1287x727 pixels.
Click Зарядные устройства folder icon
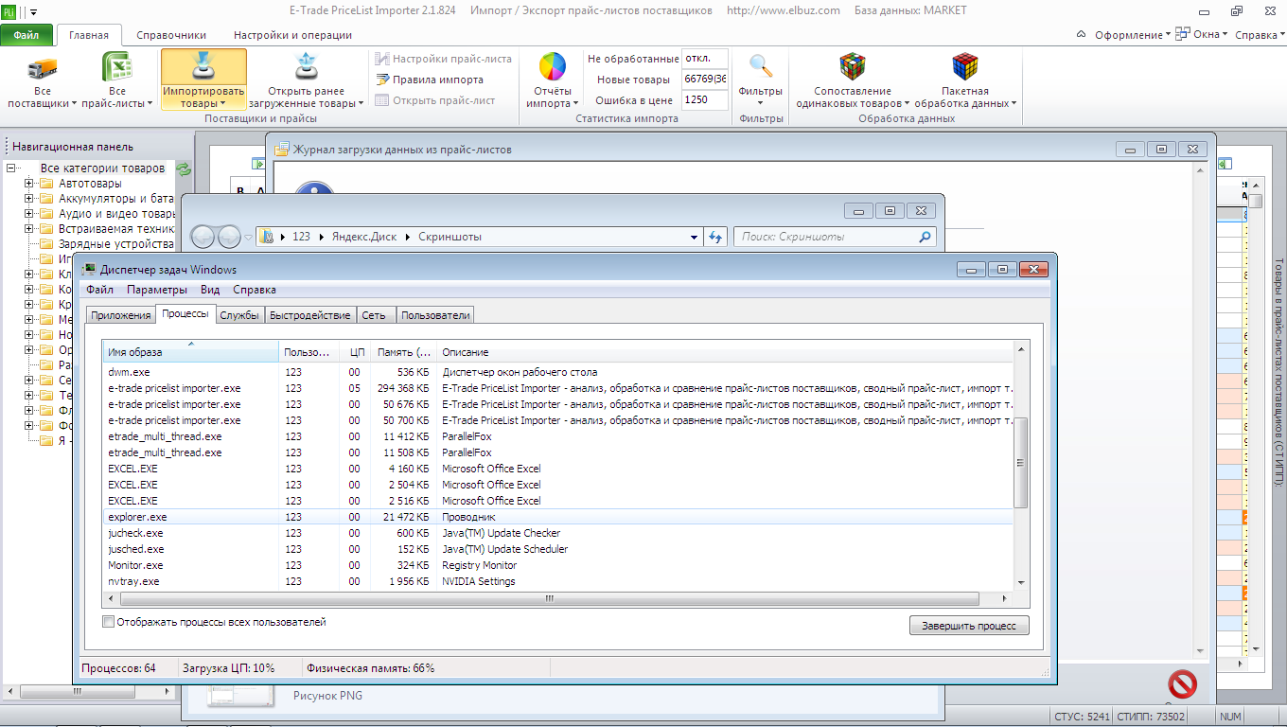tap(46, 244)
